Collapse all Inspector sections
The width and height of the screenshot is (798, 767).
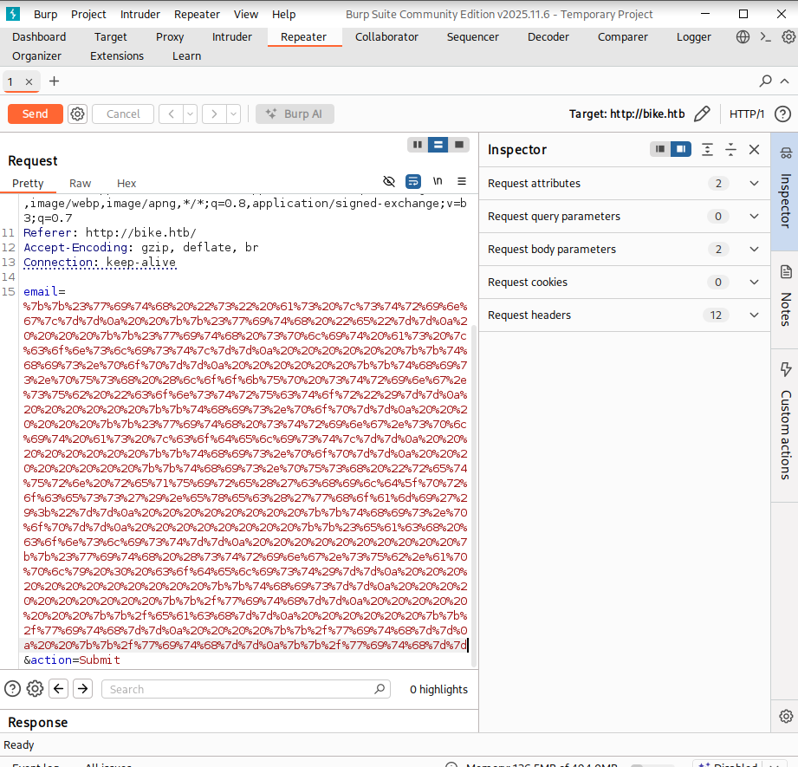coord(730,150)
